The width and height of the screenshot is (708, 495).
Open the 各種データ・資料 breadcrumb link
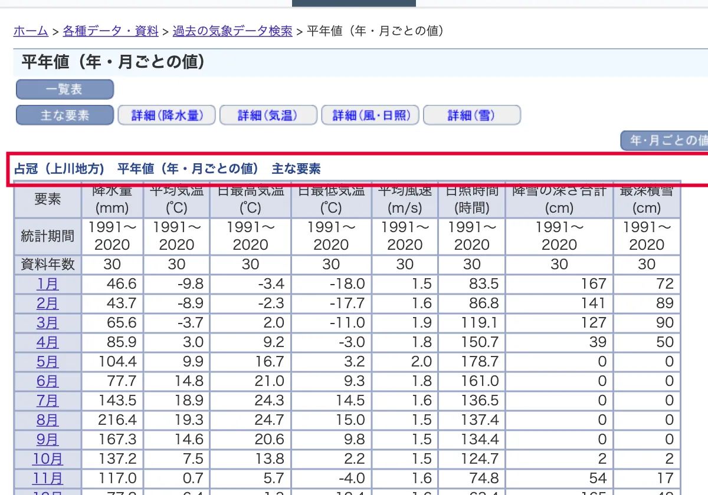tap(111, 31)
